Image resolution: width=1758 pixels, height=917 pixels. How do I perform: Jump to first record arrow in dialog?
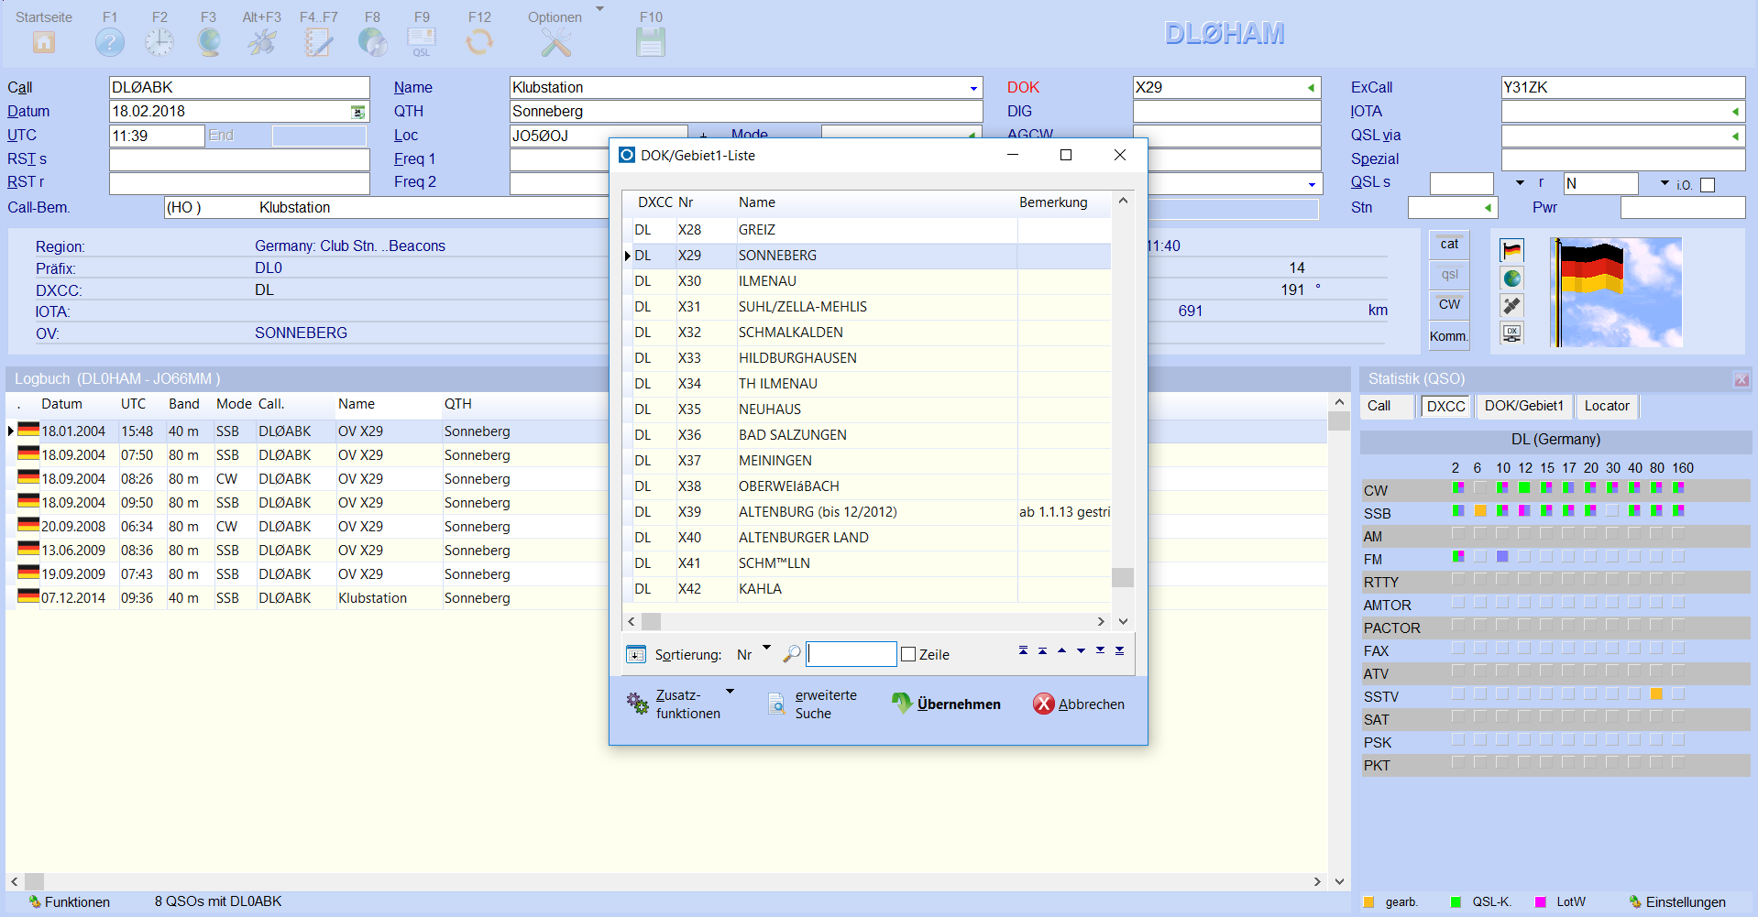pyautogui.click(x=1023, y=650)
